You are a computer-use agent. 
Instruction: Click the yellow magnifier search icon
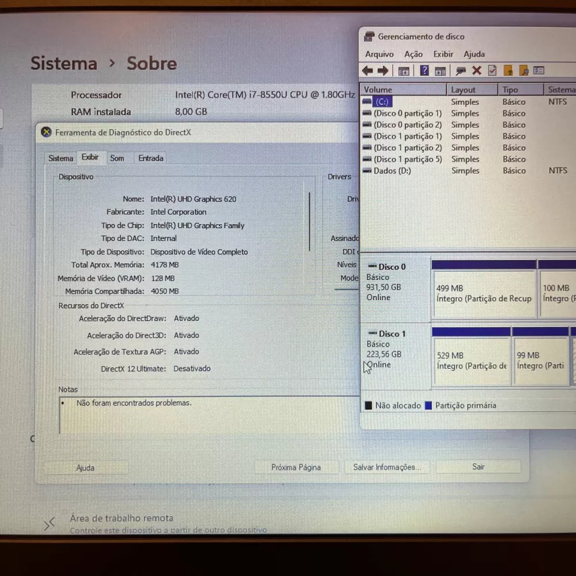(x=524, y=71)
